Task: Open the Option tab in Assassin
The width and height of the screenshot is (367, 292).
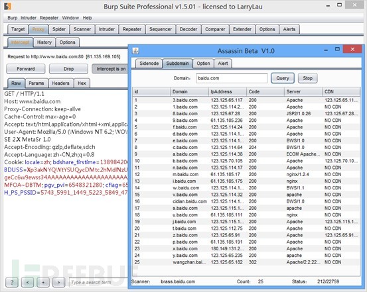Action: click(203, 64)
